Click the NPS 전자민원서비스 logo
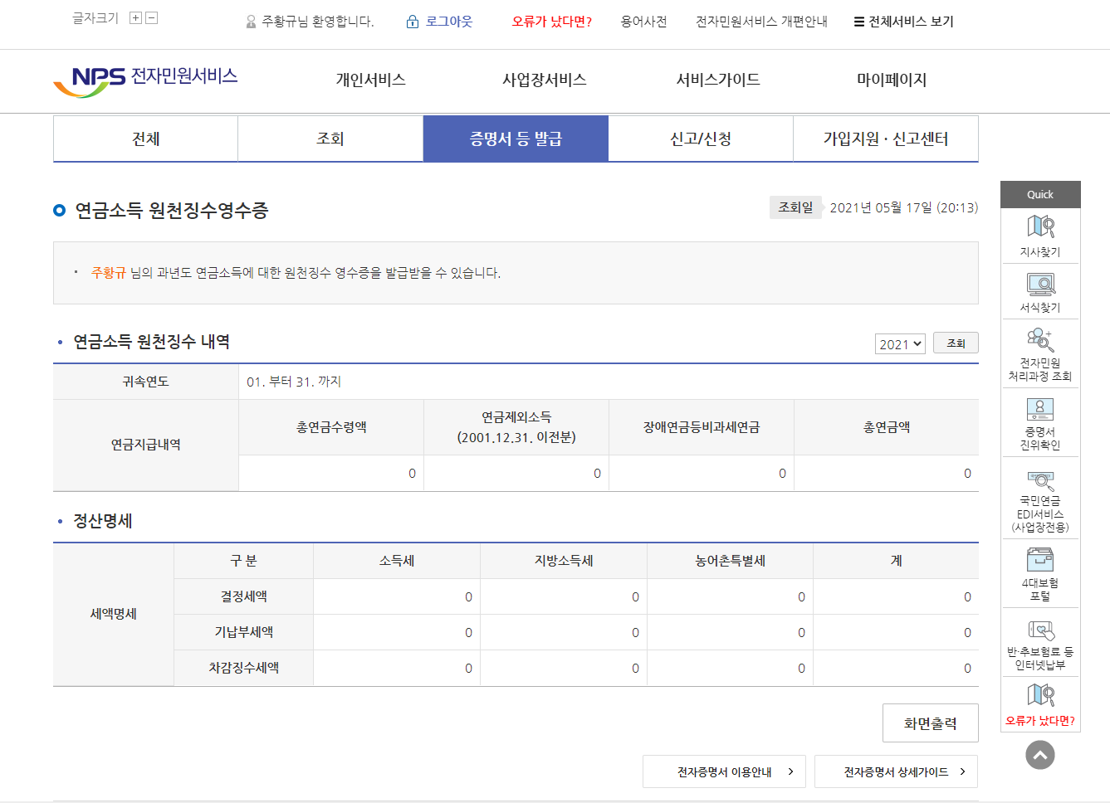 click(x=146, y=80)
